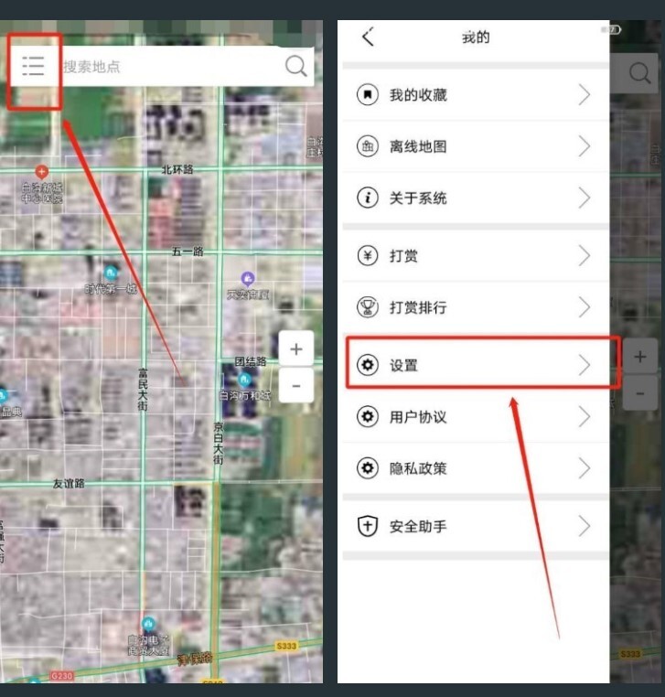Open 隐私政策 privacy policy
Screen dimensions: 665x697
pyautogui.click(x=476, y=468)
